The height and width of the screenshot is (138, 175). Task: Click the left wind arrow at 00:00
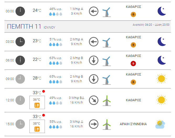94,11
